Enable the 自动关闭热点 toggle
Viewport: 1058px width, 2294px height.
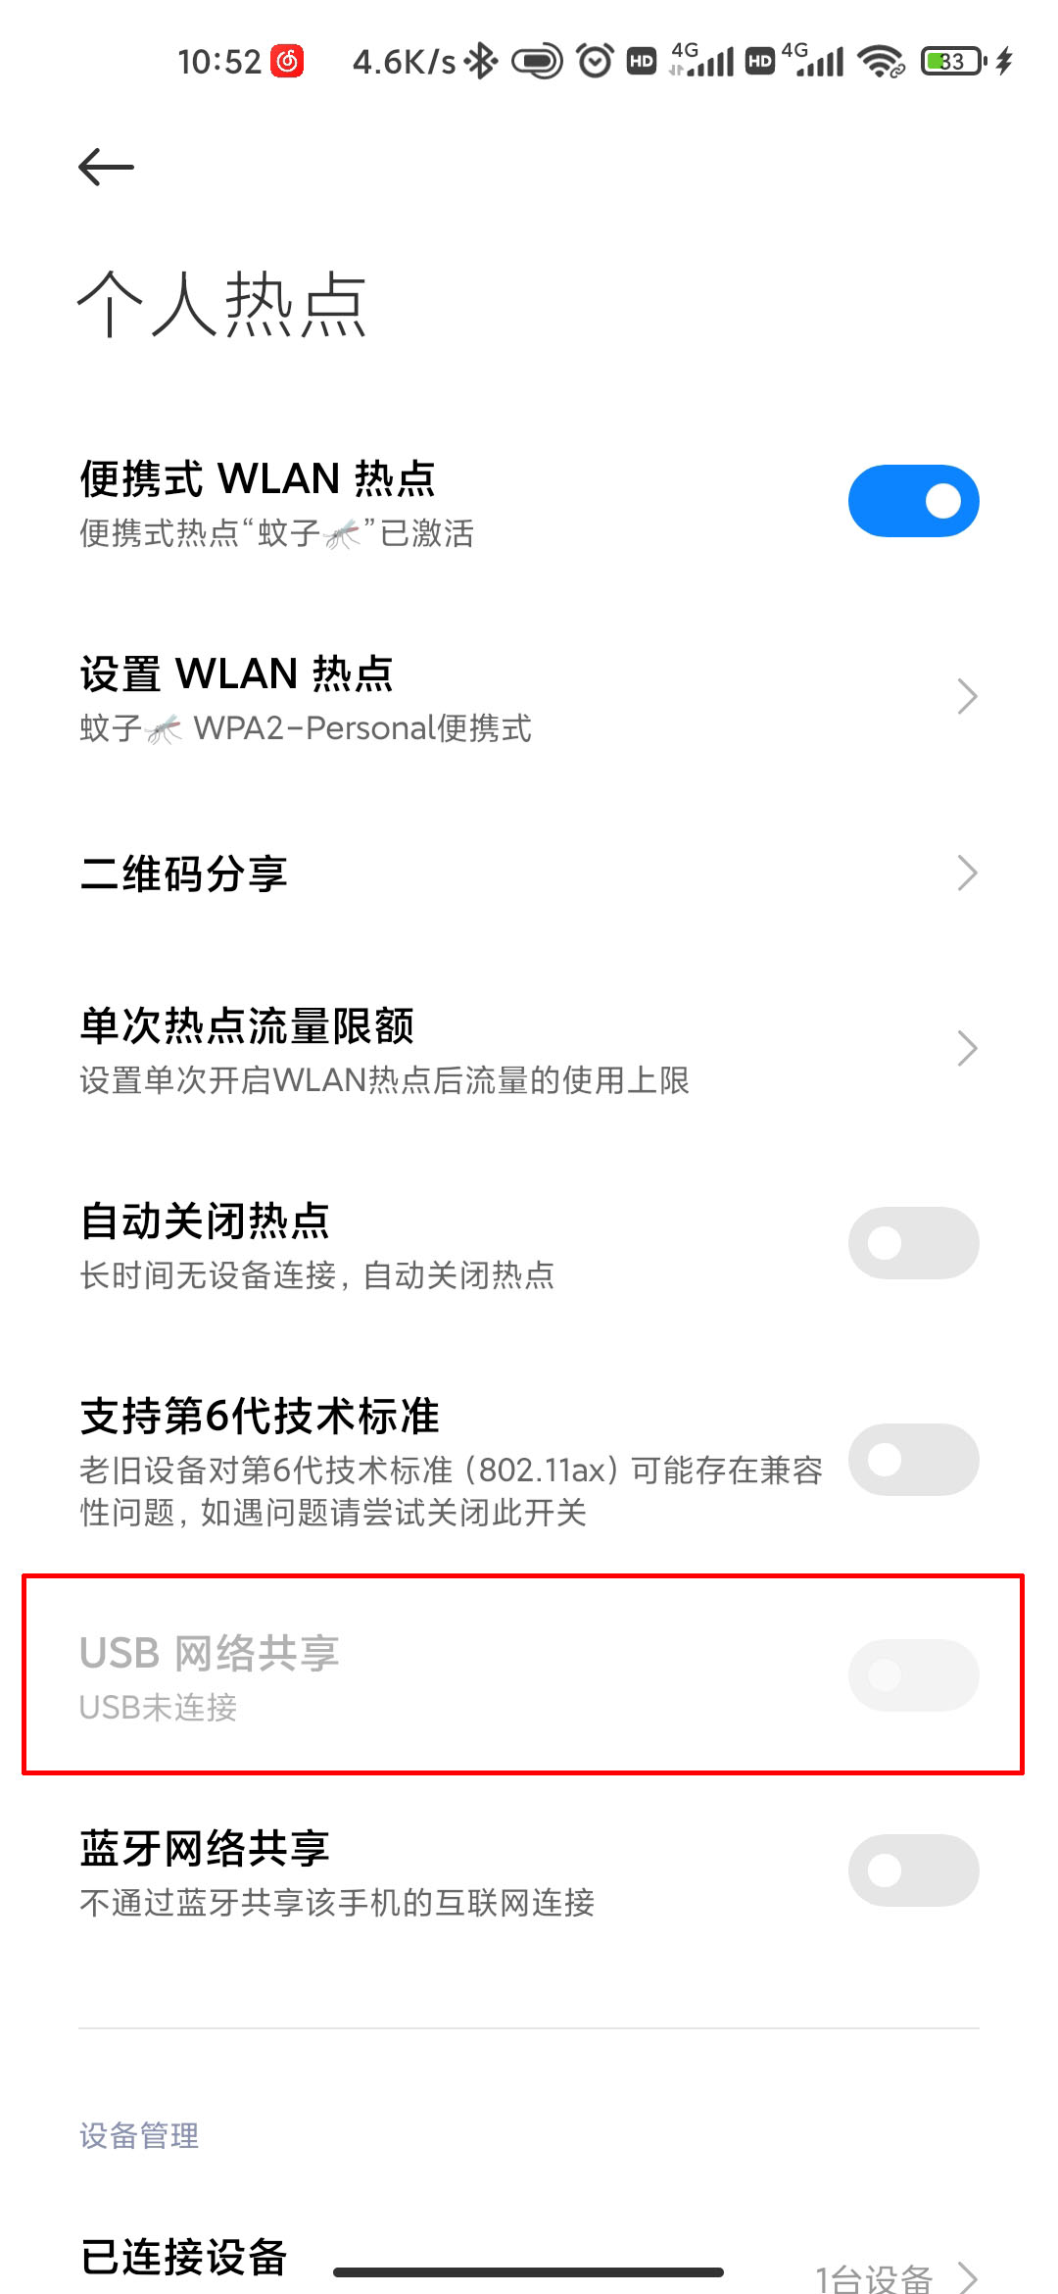(x=913, y=1243)
